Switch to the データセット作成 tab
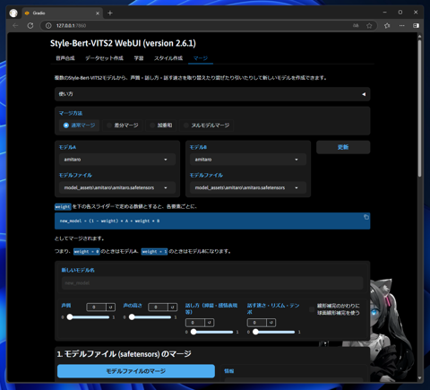Viewport: 430px width, 390px height. [104, 58]
